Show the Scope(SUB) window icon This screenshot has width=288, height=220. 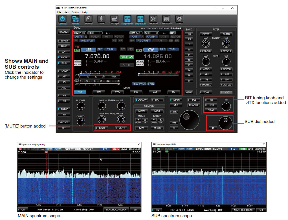(x=140, y=19)
